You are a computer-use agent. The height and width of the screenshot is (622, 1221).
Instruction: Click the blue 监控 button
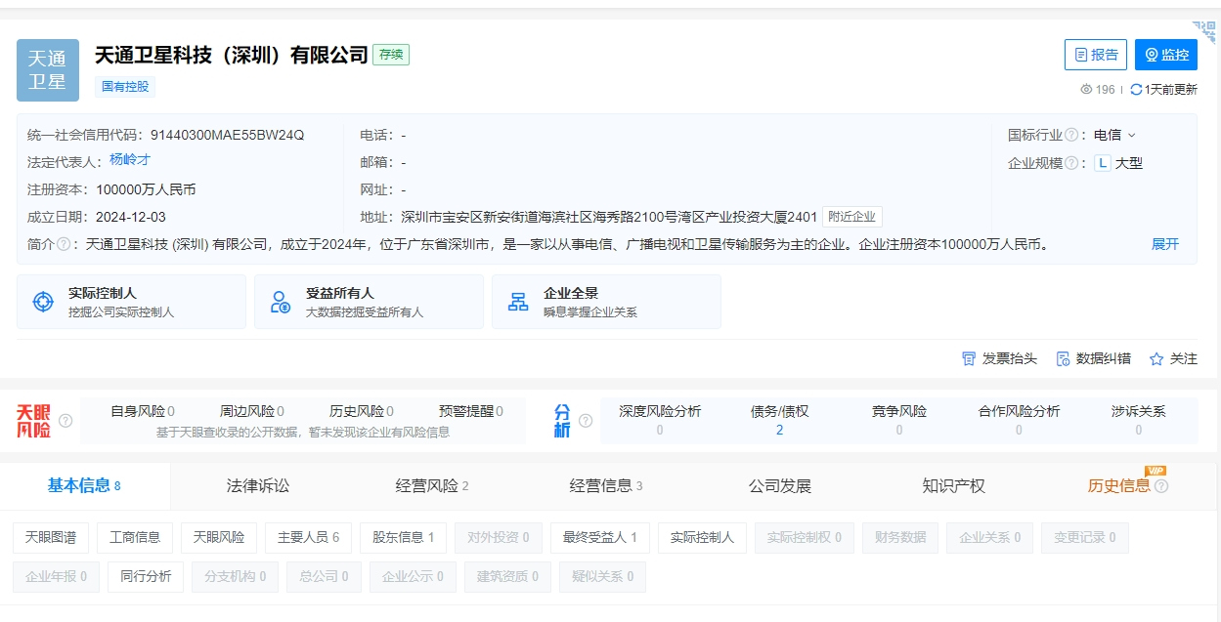1166,55
